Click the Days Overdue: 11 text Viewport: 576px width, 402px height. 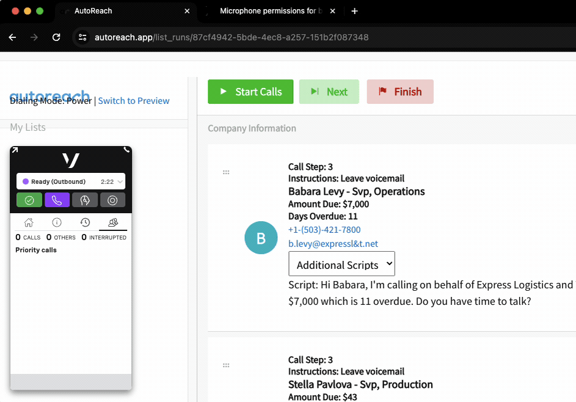coord(323,216)
